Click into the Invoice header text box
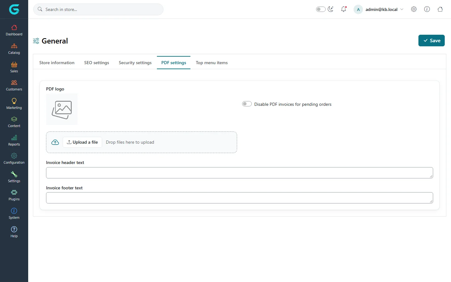The width and height of the screenshot is (451, 282). [x=240, y=173]
